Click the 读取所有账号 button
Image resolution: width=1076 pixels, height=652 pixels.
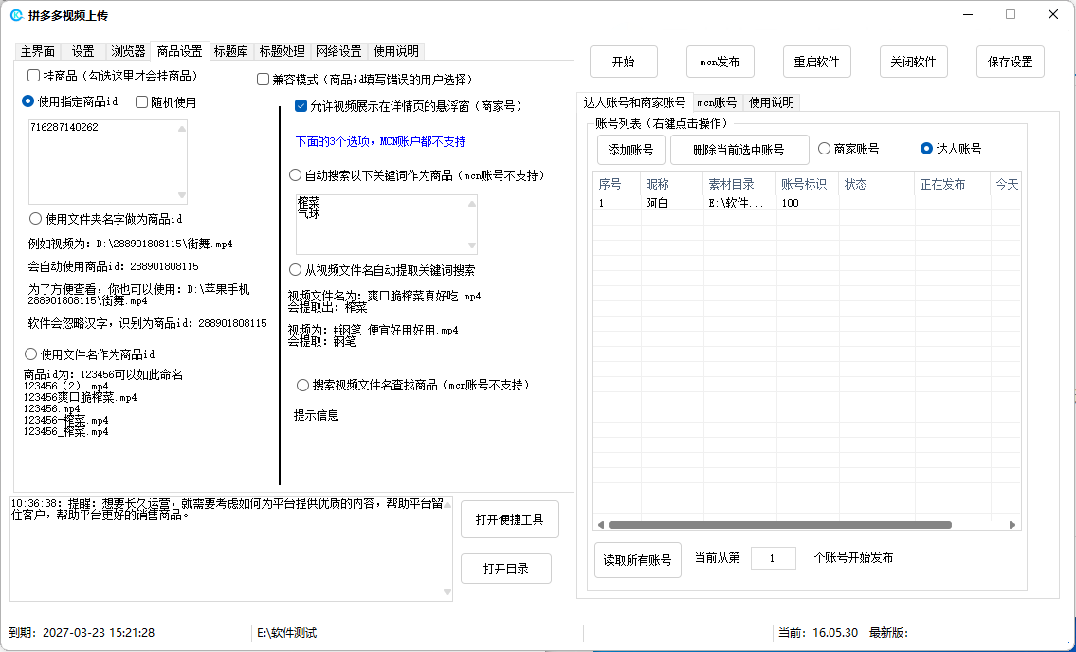pyautogui.click(x=637, y=560)
